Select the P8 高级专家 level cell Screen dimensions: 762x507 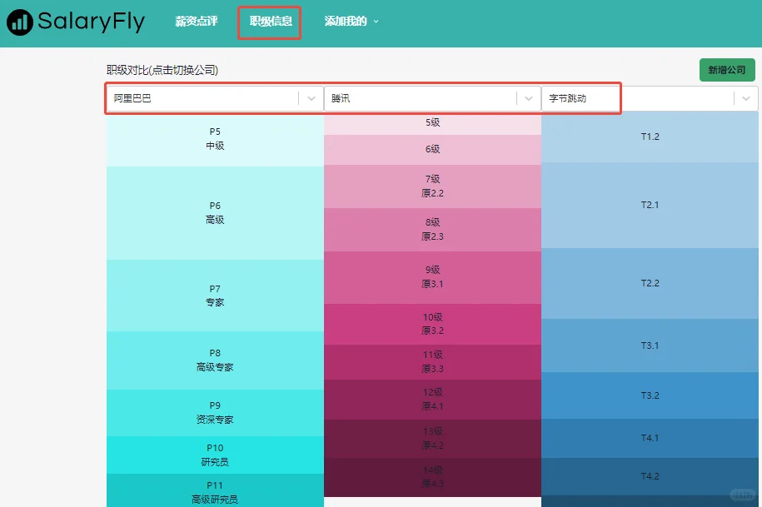point(215,360)
